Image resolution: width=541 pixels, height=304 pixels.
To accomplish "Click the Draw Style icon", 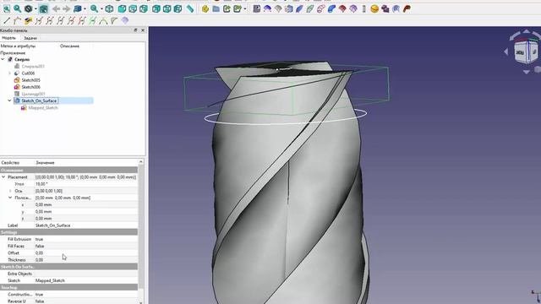I will [28, 9].
